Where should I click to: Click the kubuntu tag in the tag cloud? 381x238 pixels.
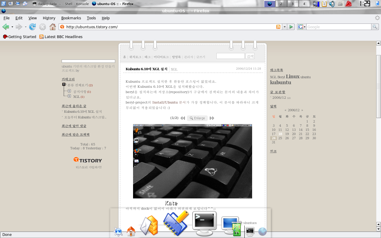[281, 82]
